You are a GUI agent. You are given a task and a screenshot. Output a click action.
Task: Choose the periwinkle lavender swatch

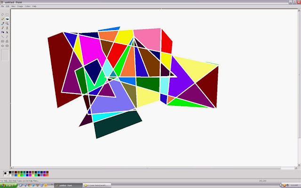click(x=42, y=175)
